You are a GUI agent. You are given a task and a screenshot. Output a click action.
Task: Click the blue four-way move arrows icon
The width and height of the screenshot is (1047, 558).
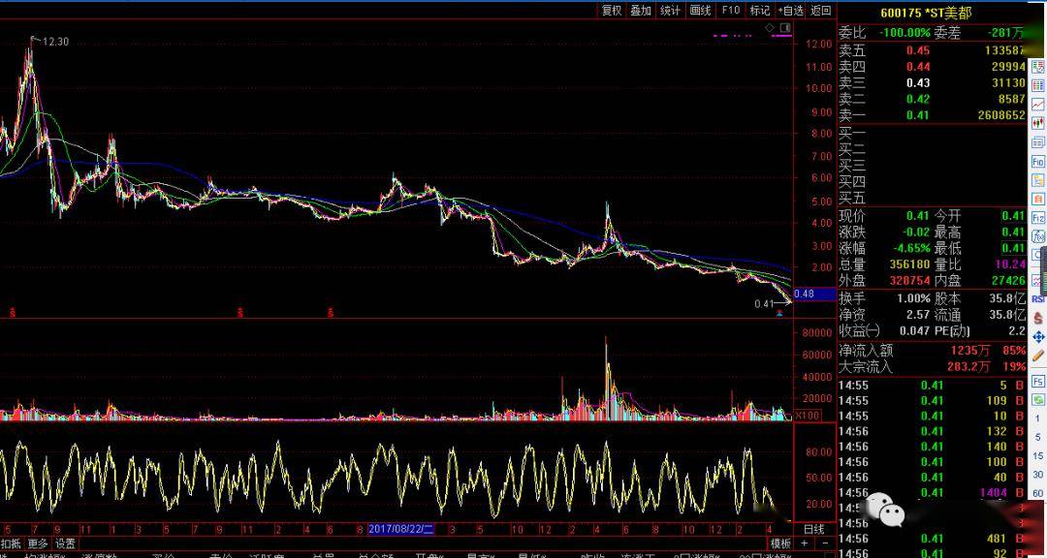(x=1038, y=337)
